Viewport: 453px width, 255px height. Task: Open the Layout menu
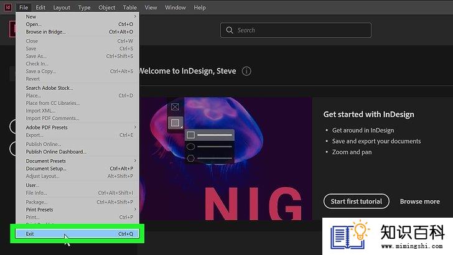click(62, 7)
